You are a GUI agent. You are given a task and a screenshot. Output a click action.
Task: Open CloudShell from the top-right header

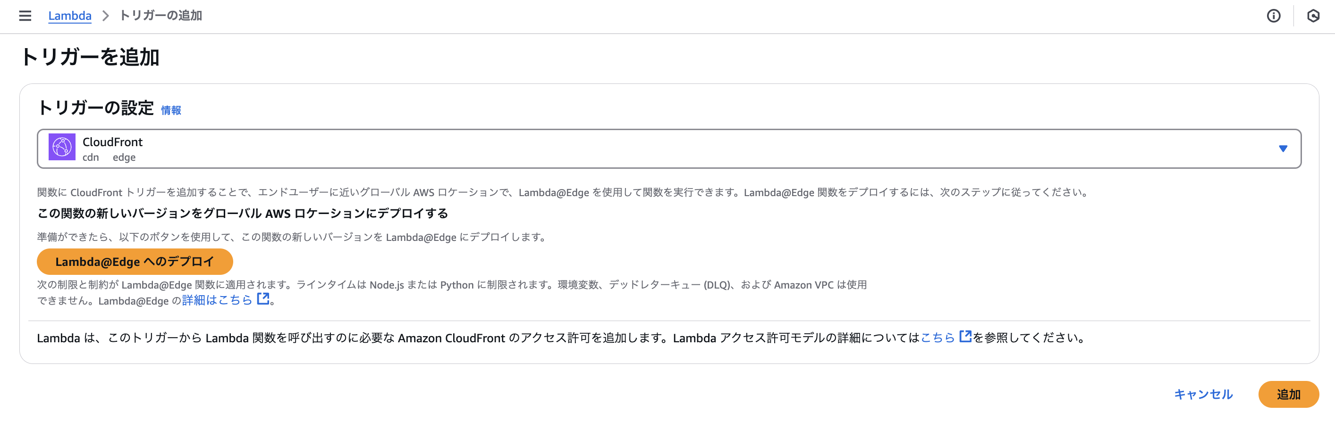tap(1313, 16)
